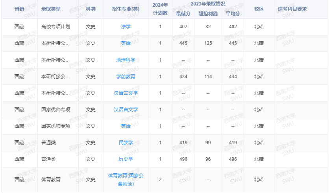Select the 平均分 value 445

pyautogui.click(x=233, y=43)
